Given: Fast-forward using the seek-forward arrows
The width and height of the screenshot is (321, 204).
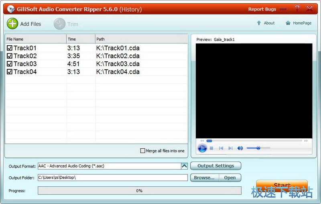Looking at the screenshot, I should pyautogui.click(x=306, y=141).
